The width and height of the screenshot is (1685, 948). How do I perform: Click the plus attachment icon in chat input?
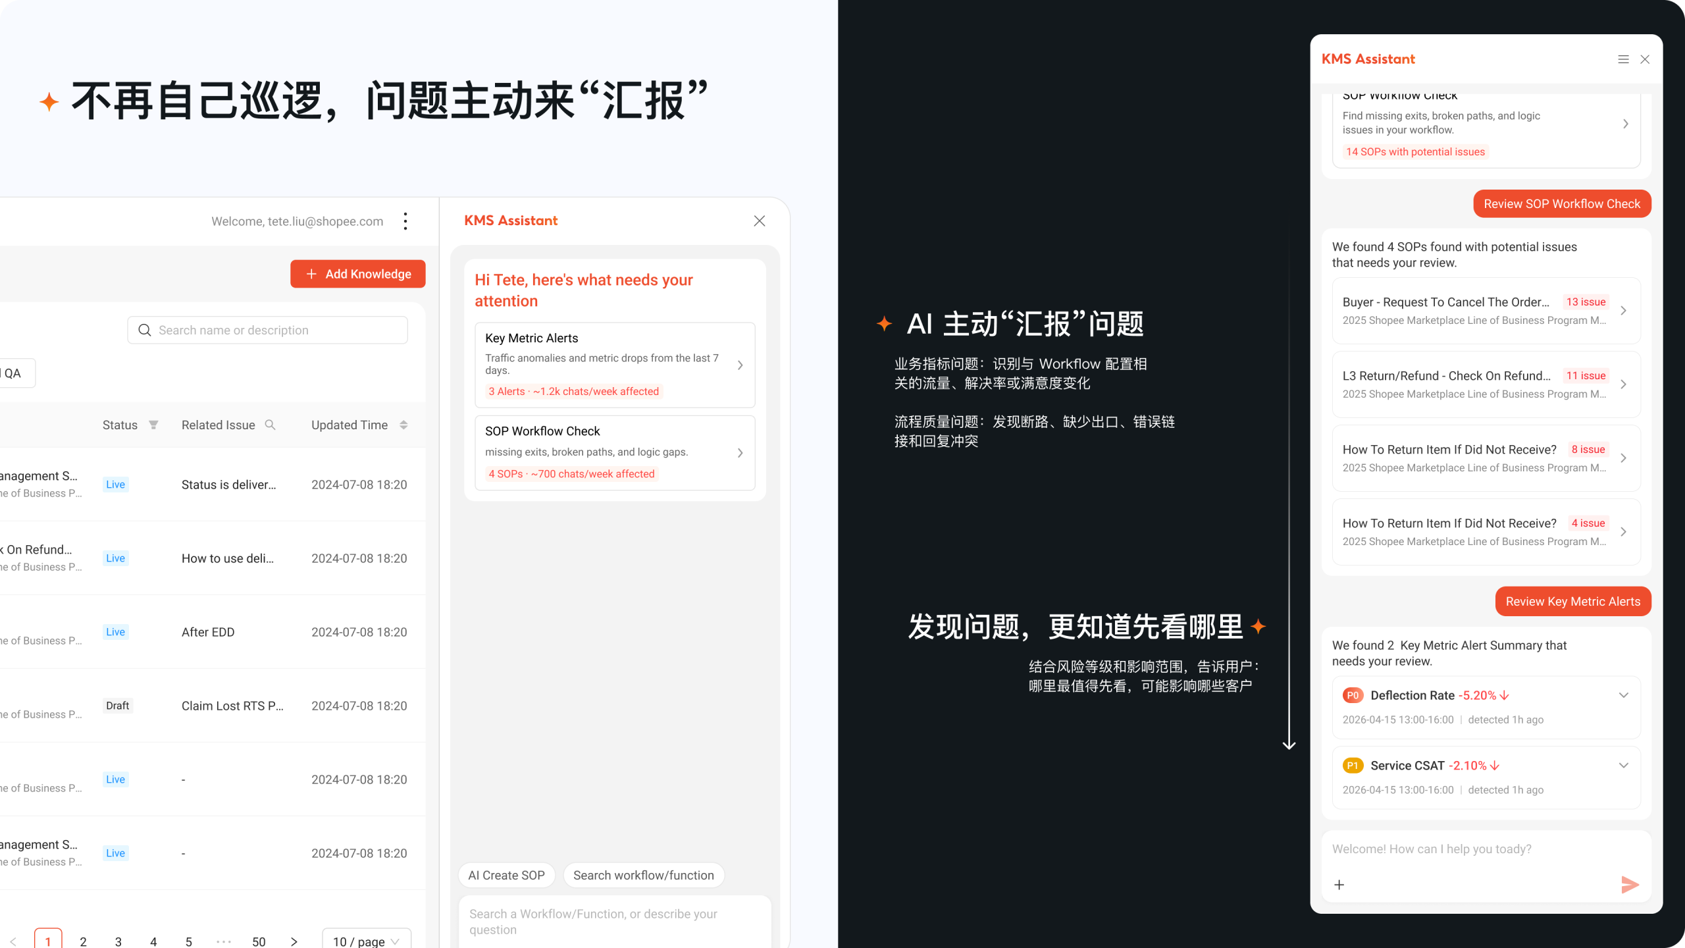click(x=1339, y=884)
